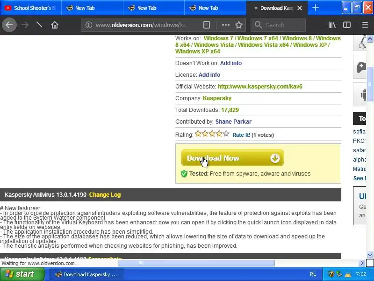
Task: Click the RL language indicator
Action: (313, 274)
